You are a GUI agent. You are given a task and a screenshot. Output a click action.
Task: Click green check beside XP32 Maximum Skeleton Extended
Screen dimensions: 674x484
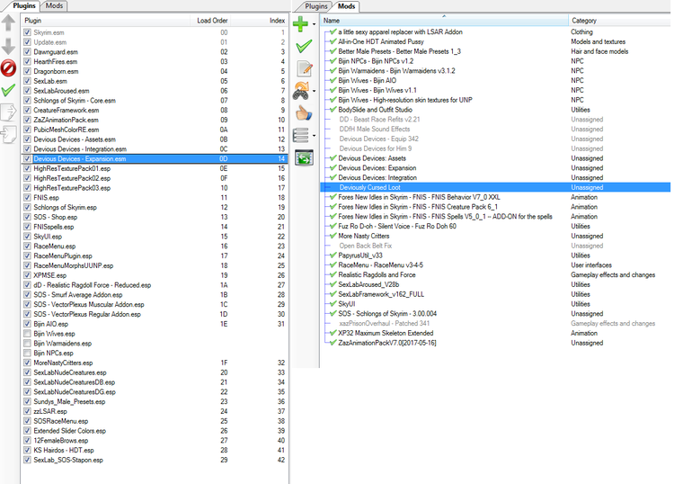pyautogui.click(x=333, y=333)
